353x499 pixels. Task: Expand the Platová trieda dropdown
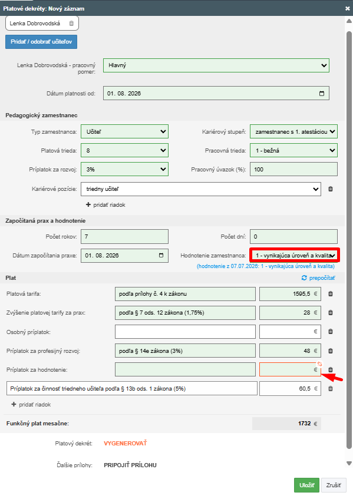(x=124, y=151)
